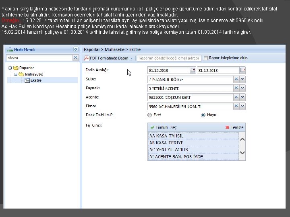Open the Kaynak dropdown arrow
Image resolution: width=290 pixels, height=217 pixels.
tap(242, 88)
